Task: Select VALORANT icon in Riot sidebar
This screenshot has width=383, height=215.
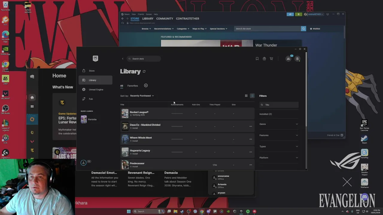Action: point(32,141)
